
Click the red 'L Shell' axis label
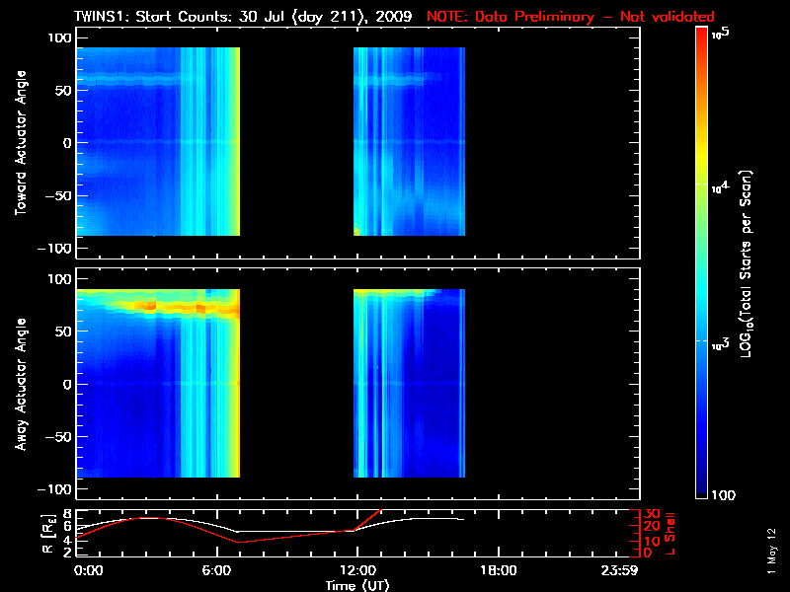(670, 534)
